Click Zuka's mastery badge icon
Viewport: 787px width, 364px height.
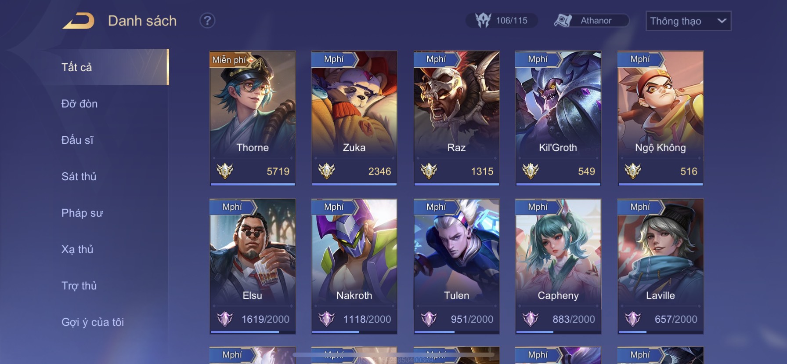[x=327, y=171]
